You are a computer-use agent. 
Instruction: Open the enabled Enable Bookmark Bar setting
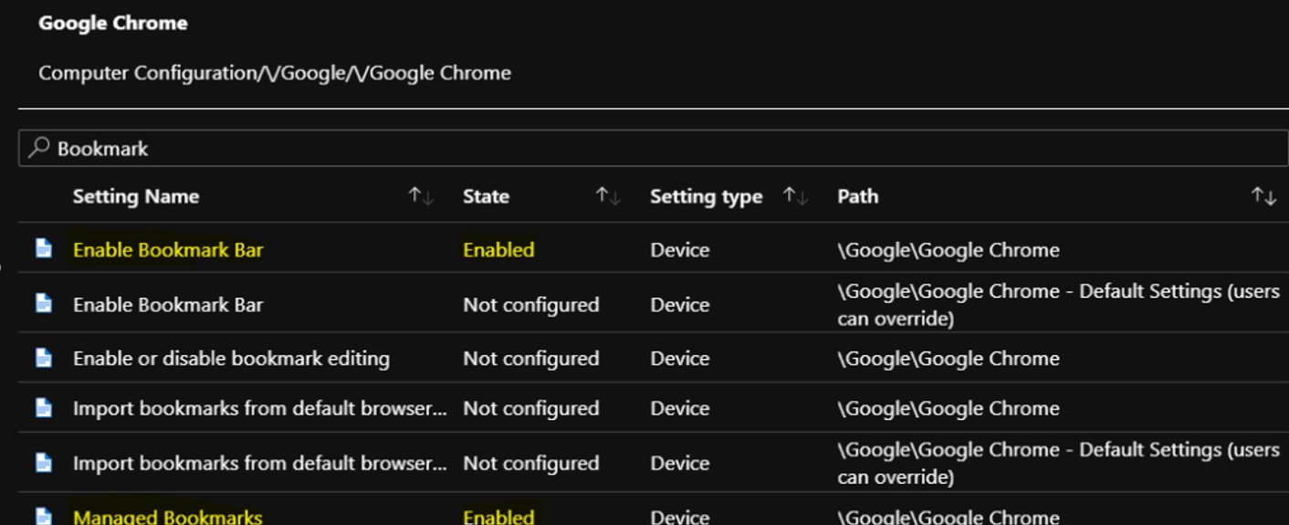[x=168, y=250]
